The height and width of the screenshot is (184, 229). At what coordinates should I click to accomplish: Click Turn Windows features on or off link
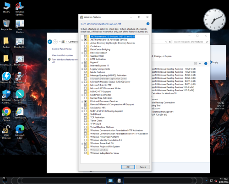[65, 61]
